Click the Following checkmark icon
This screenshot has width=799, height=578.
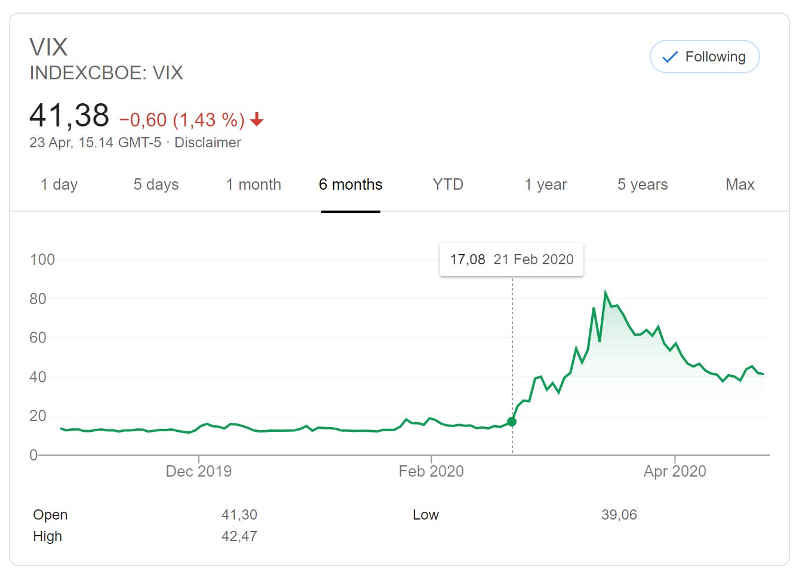[670, 57]
